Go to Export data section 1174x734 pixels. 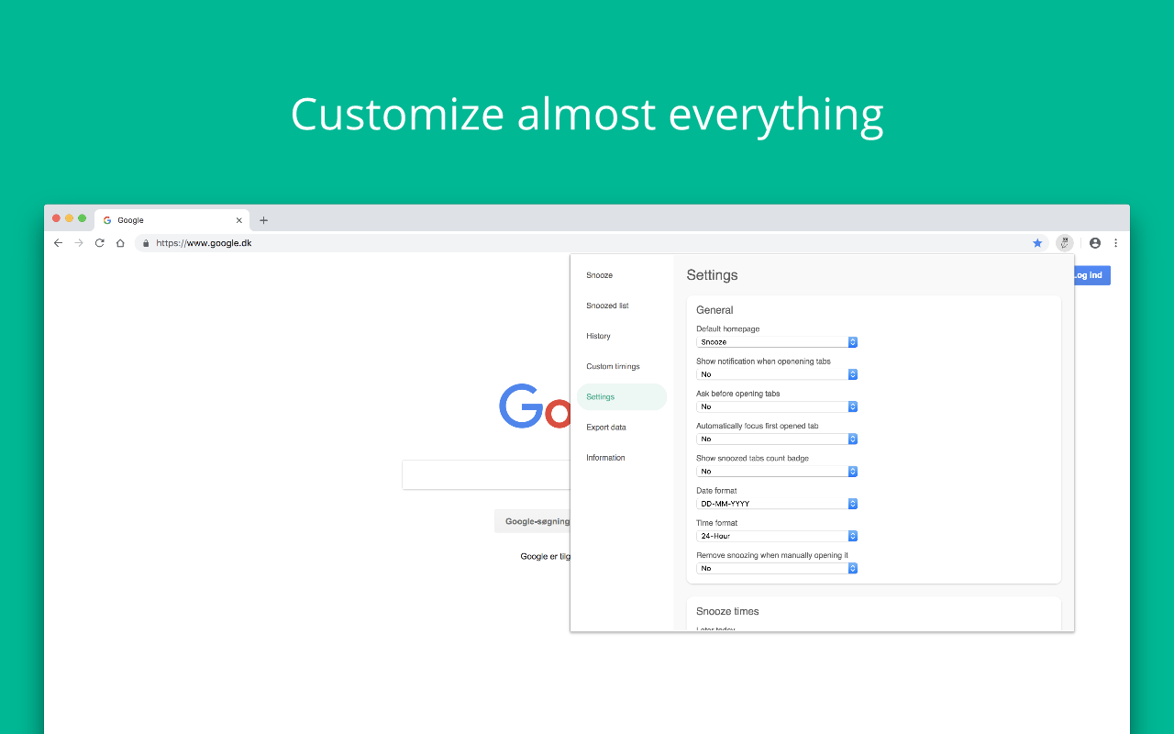pos(606,428)
